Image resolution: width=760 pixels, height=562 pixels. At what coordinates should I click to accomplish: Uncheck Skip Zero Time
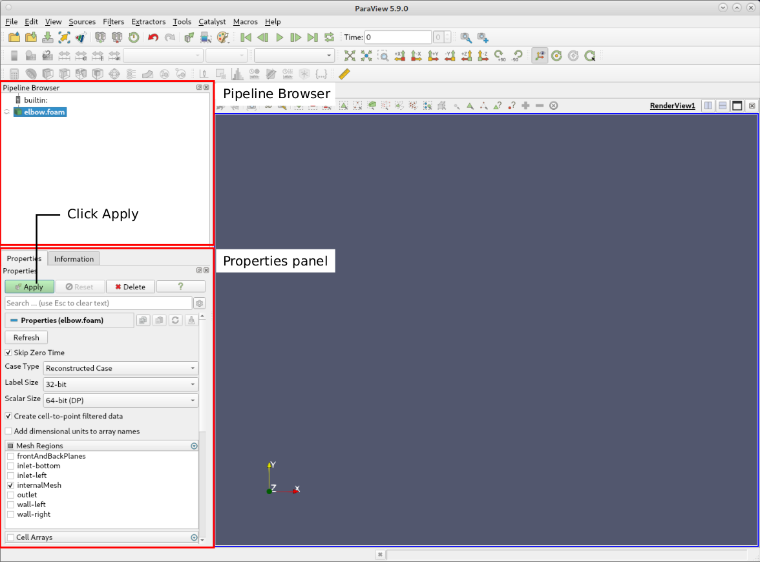(x=8, y=353)
